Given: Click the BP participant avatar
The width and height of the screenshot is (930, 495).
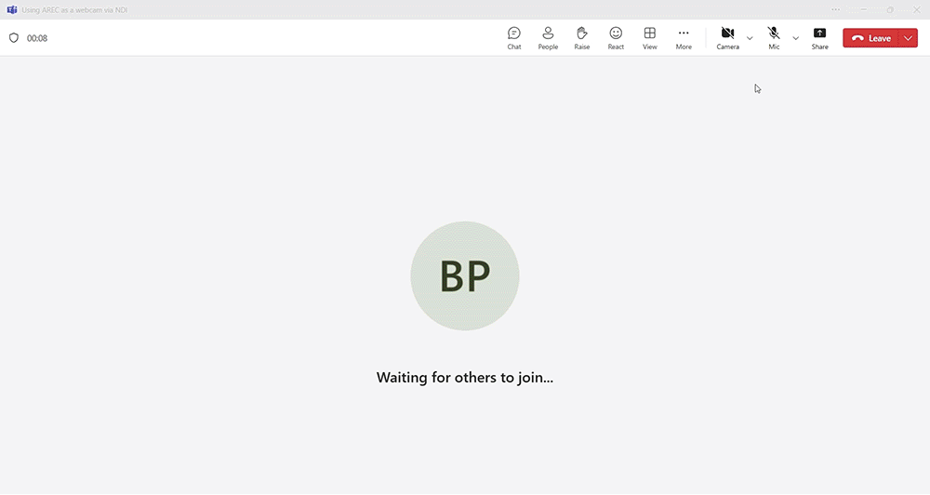Looking at the screenshot, I should click(x=465, y=275).
